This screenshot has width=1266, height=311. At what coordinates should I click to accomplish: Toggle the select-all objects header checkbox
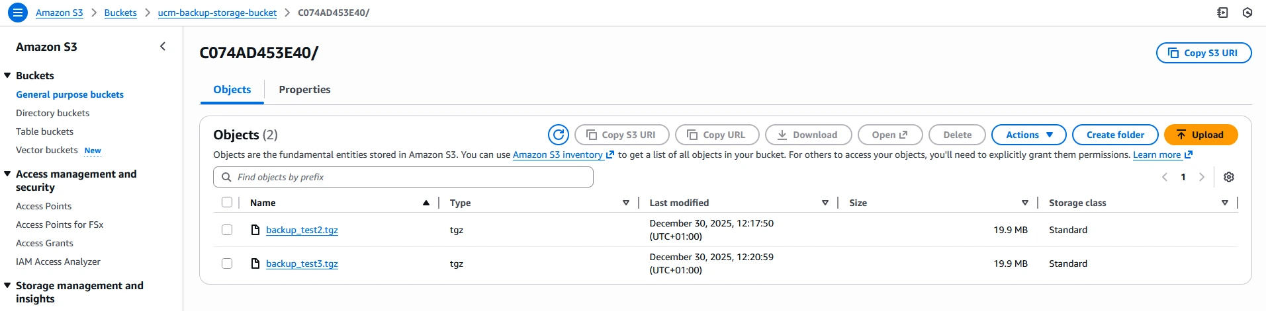pyautogui.click(x=227, y=202)
